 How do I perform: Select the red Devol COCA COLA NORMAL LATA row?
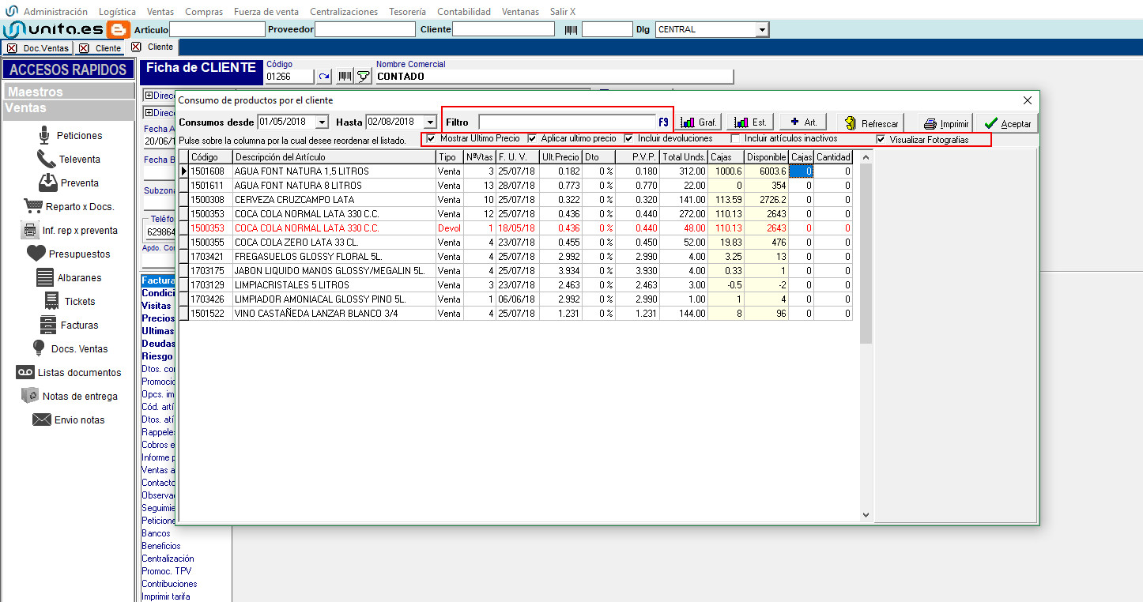[x=515, y=228]
